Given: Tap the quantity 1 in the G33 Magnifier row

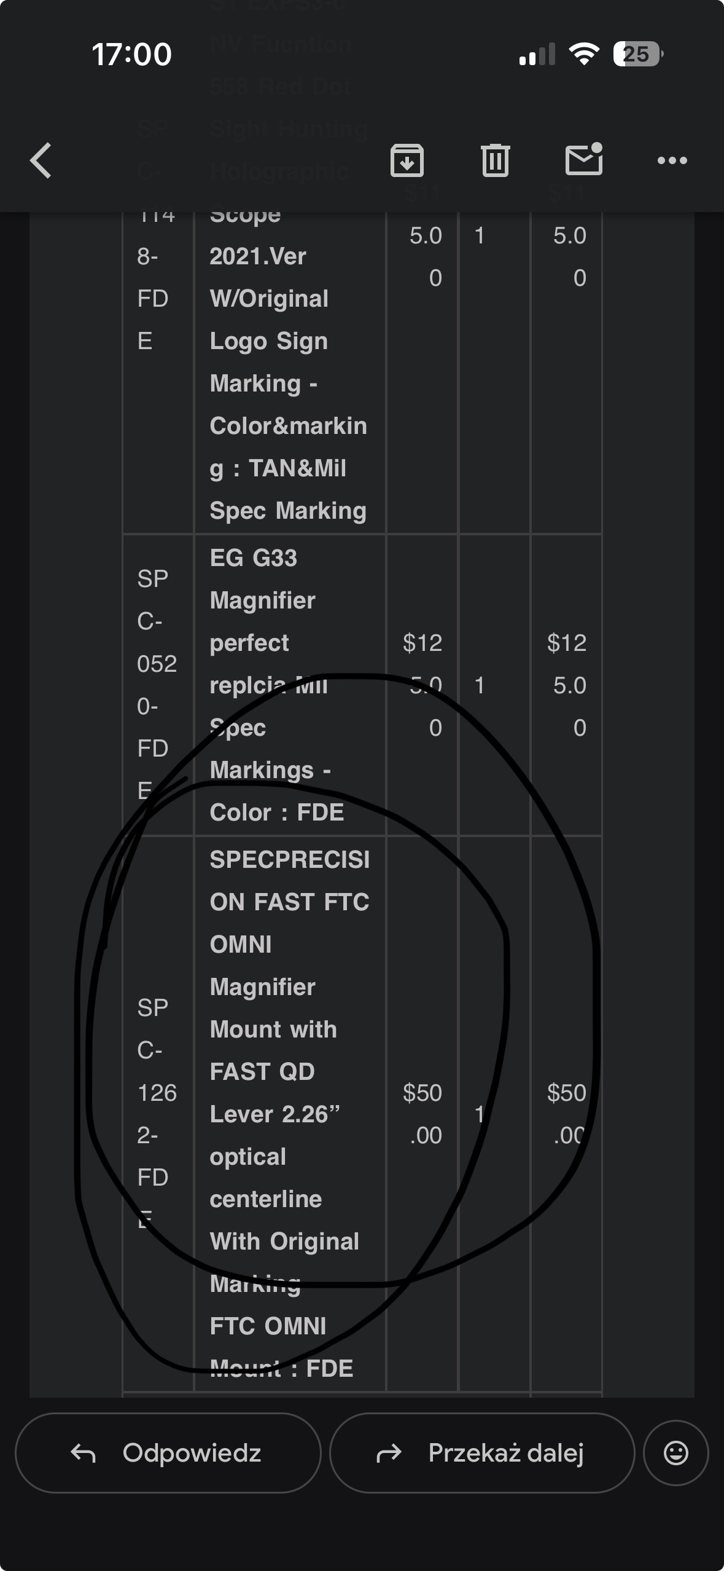Looking at the screenshot, I should click(480, 685).
